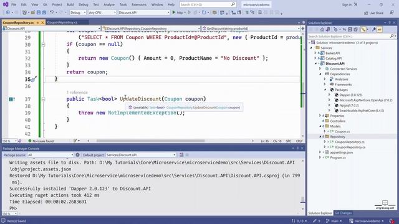Open the Debug configuration dropdown

78,12
